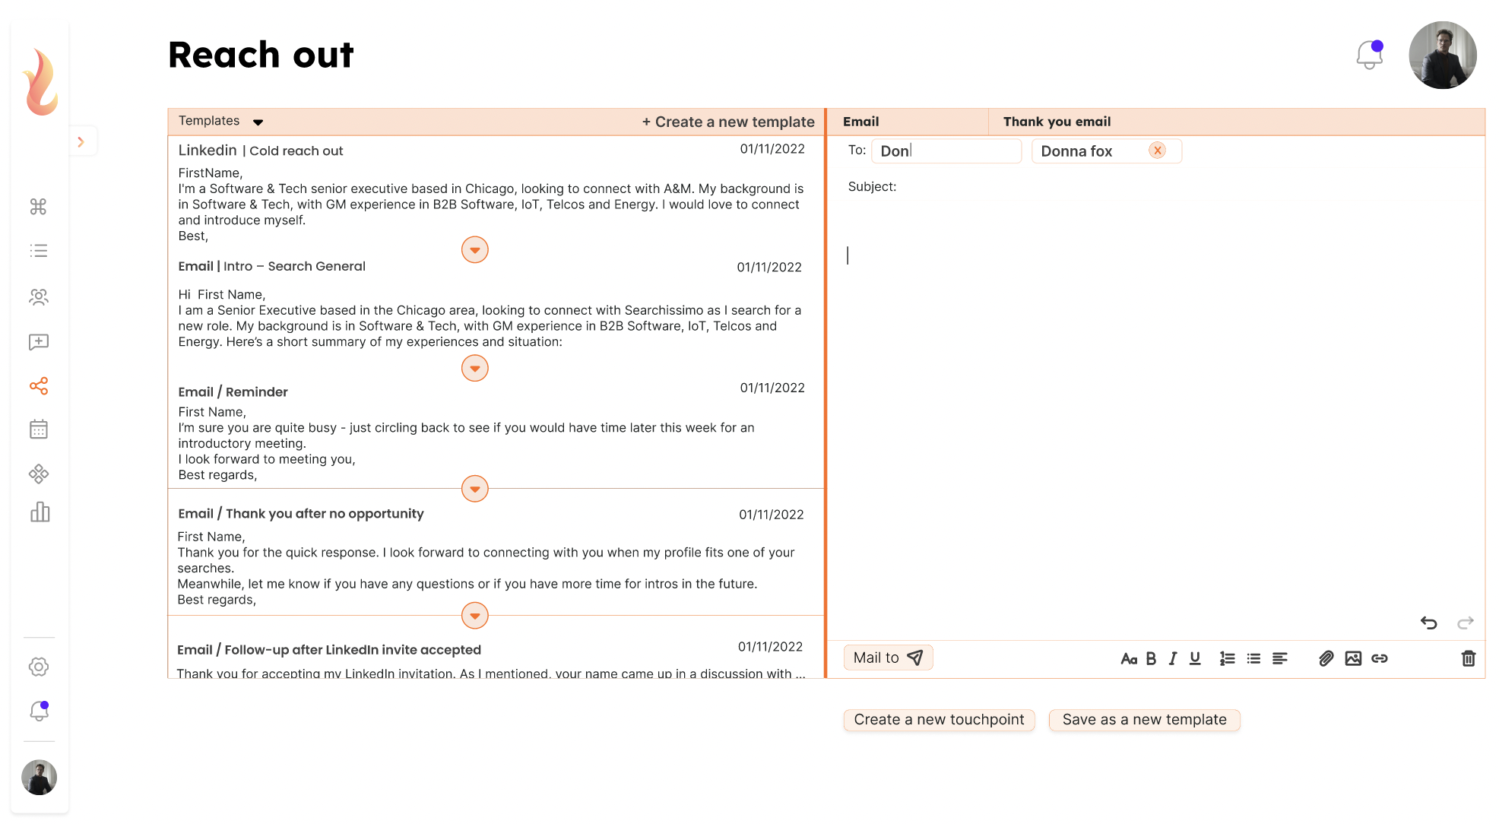1499x824 pixels.
Task: Expand the sidebar with chevron arrow
Action: (x=81, y=141)
